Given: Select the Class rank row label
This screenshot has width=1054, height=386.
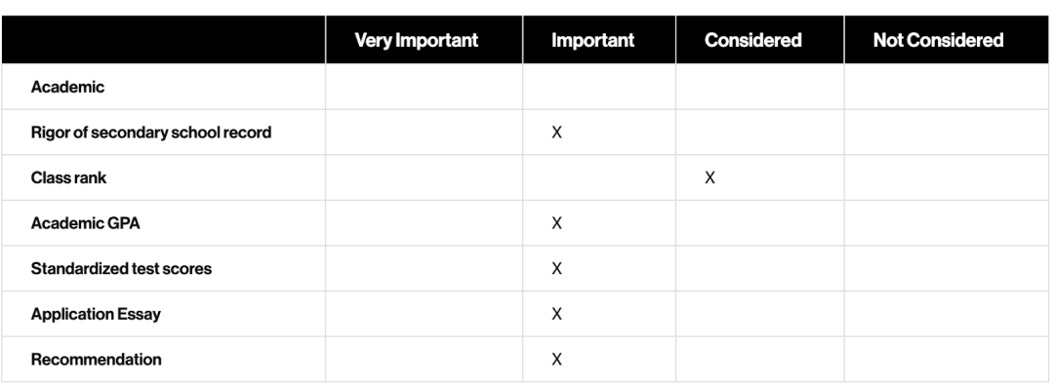Looking at the screenshot, I should 68,178.
